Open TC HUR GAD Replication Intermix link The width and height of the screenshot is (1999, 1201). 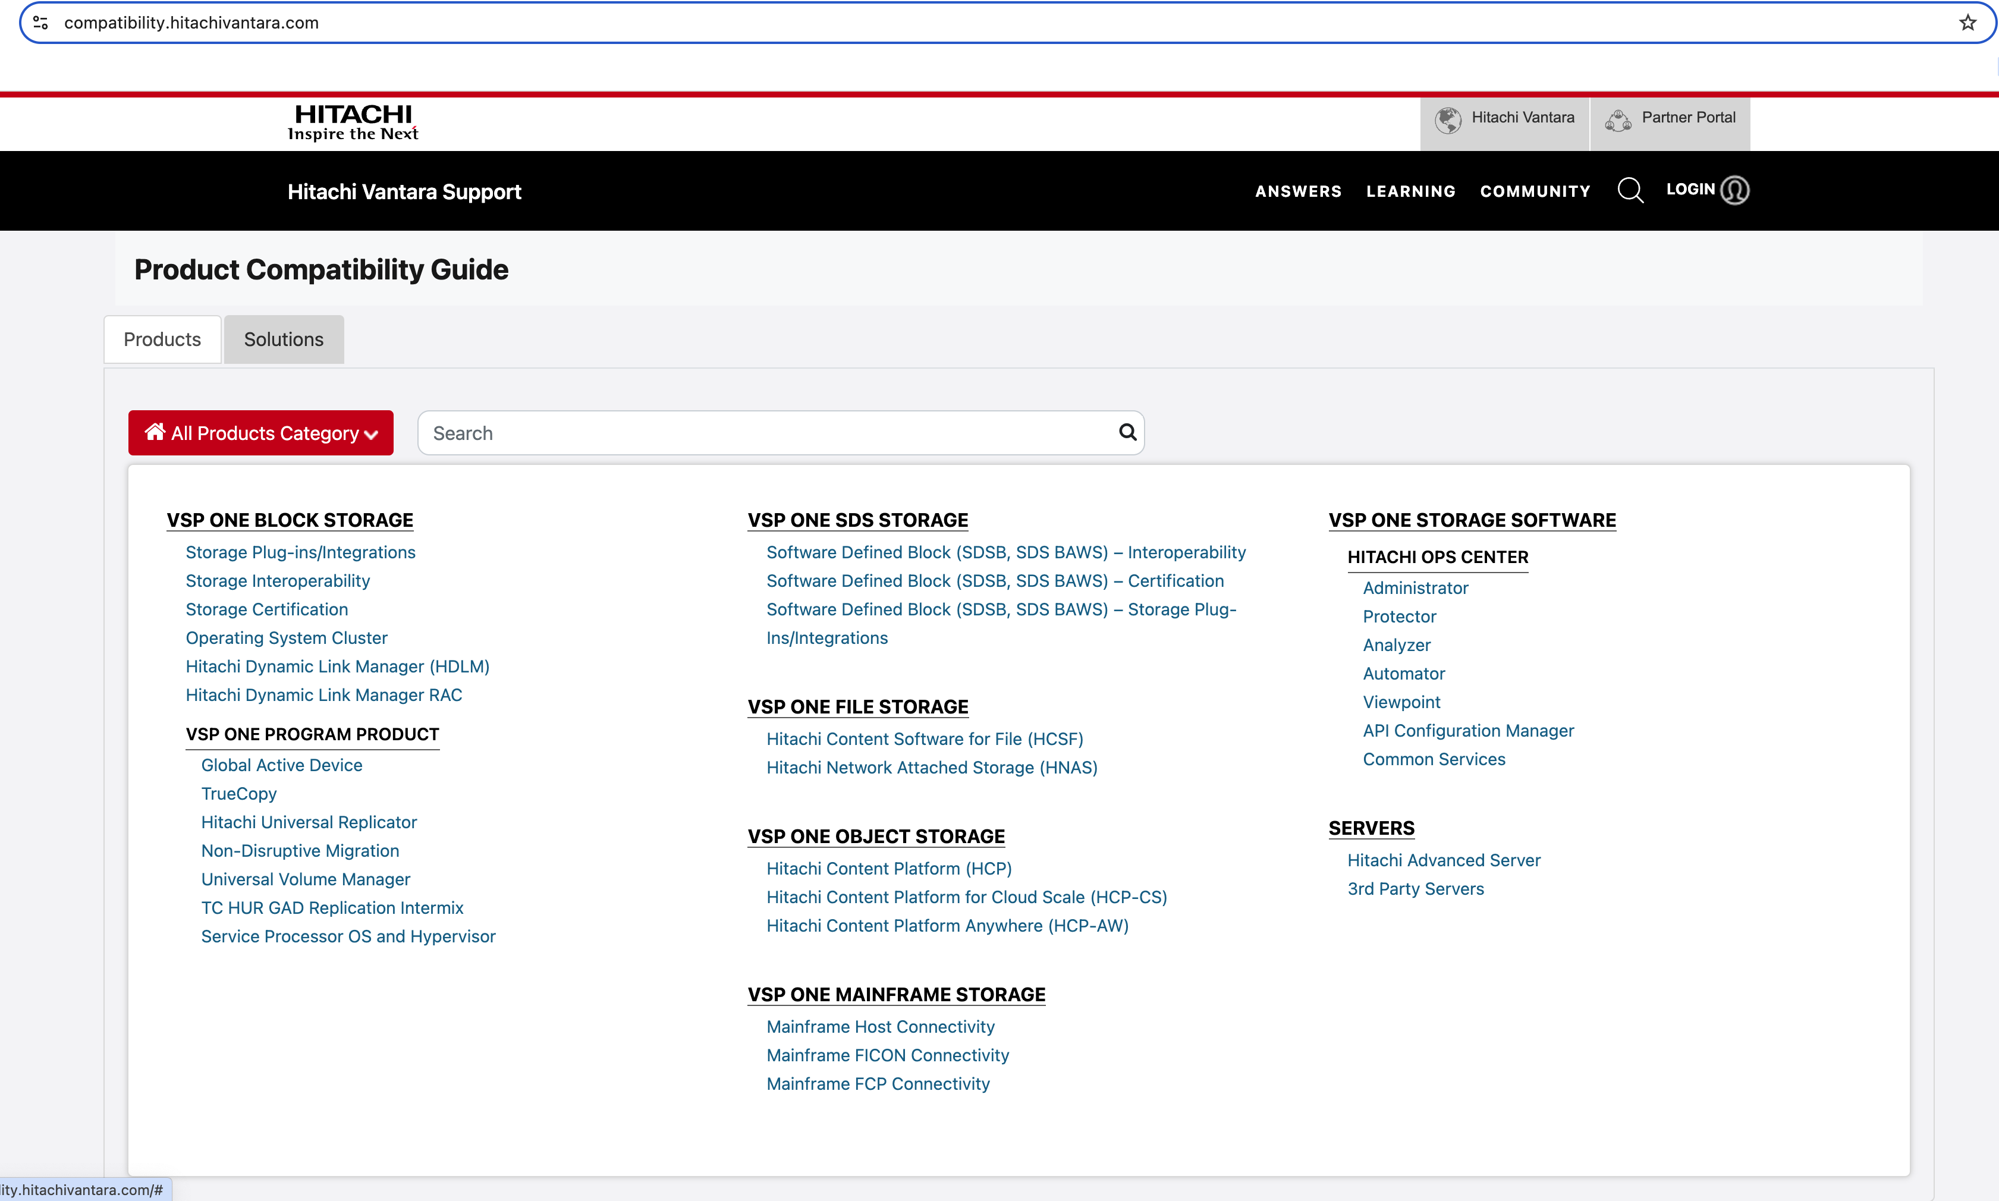coord(332,908)
